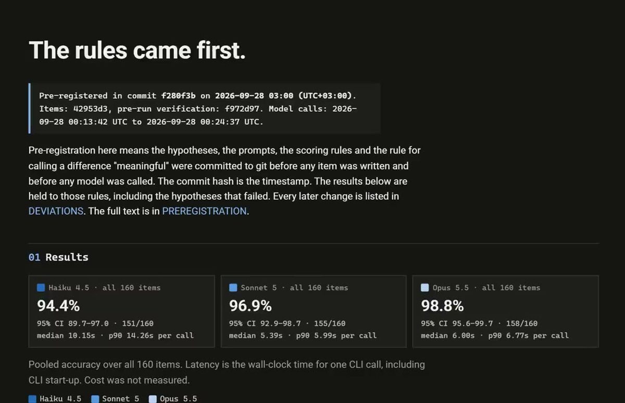Click the Sonnet 5 card color square

(233, 288)
